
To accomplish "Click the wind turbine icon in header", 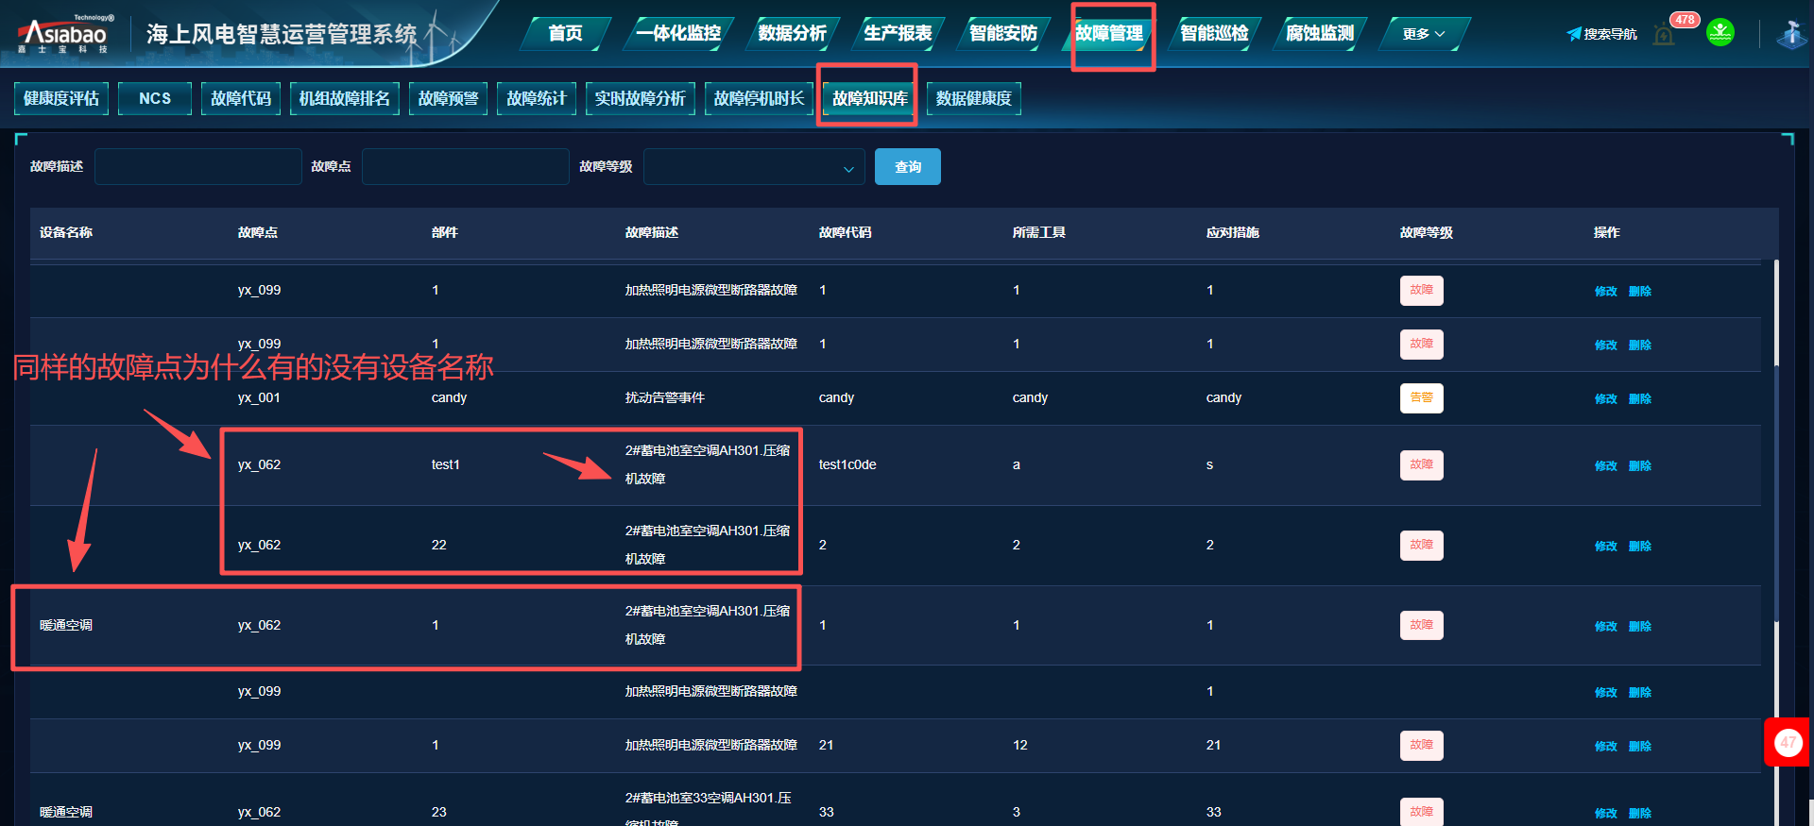I will pyautogui.click(x=1791, y=34).
